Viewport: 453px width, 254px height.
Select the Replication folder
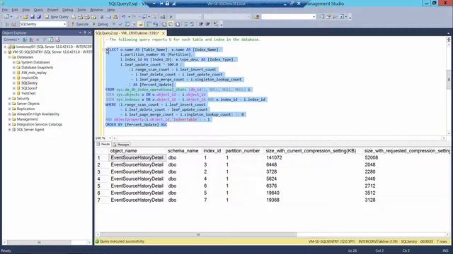pos(25,109)
